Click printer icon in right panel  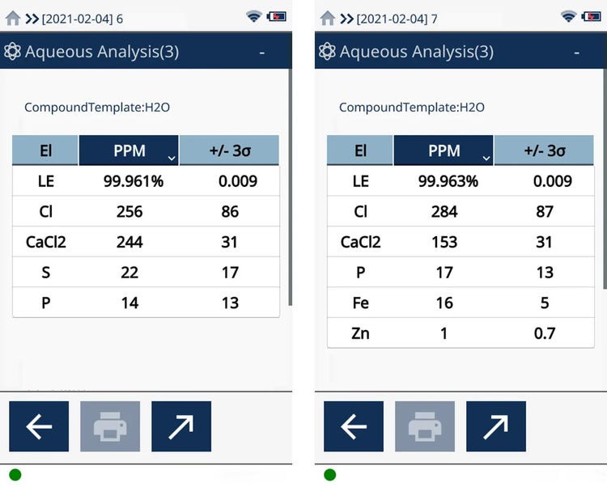click(x=425, y=426)
